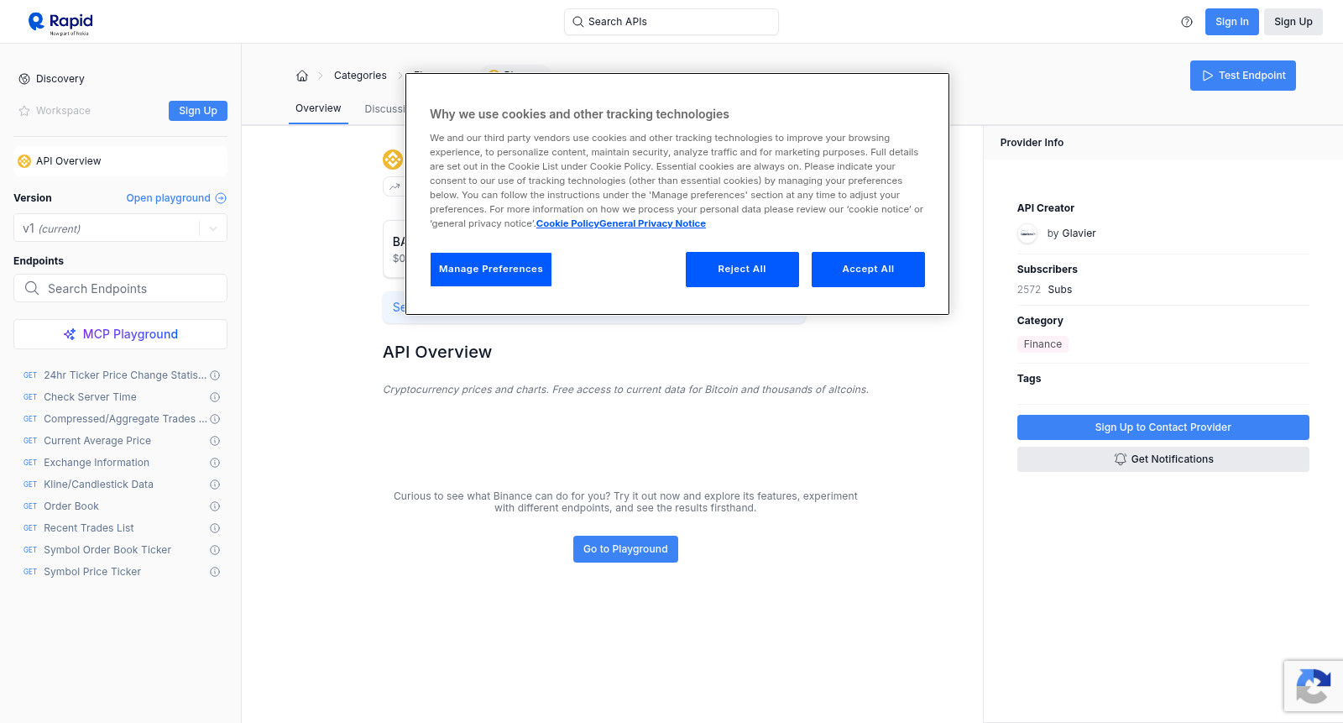Click the Test Endpoint button

[1242, 76]
